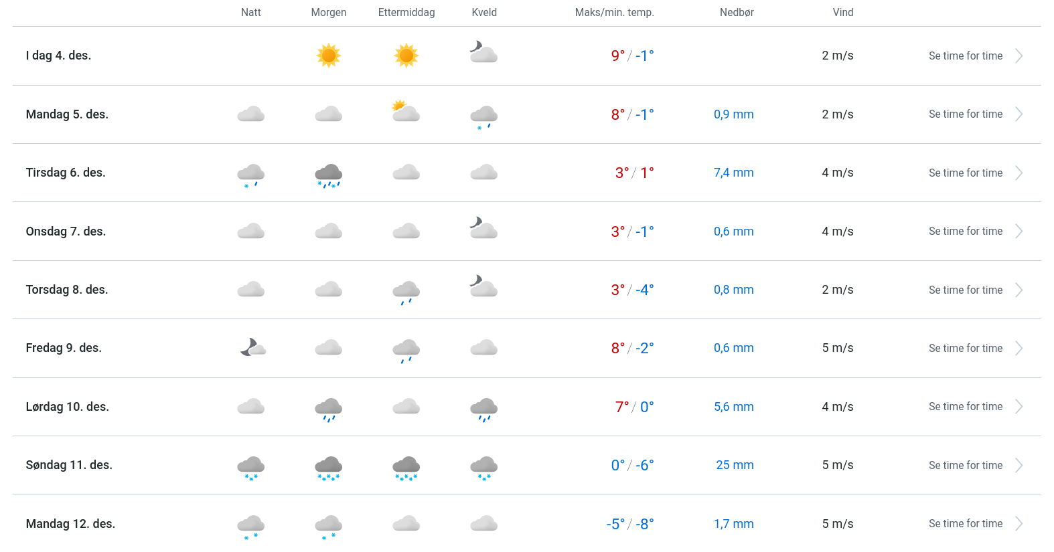Expand Tirsdag 6. des. using its chevron arrow
This screenshot has width=1054, height=552.
tap(1019, 173)
